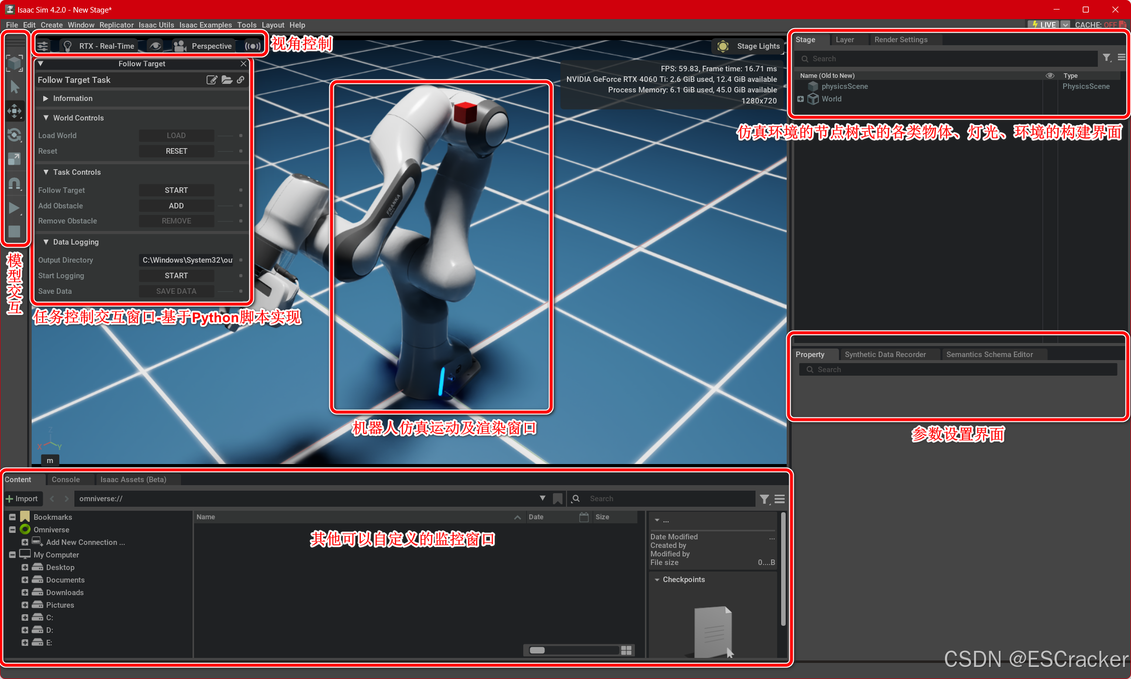Open the viewport eye display options
The height and width of the screenshot is (679, 1131).
point(155,46)
